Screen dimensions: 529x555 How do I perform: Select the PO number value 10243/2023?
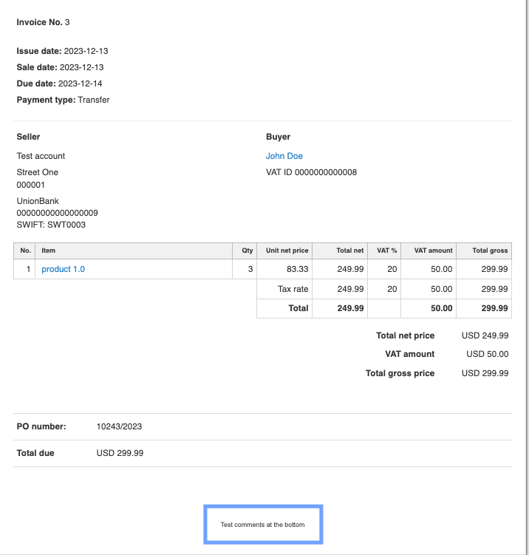coord(120,426)
